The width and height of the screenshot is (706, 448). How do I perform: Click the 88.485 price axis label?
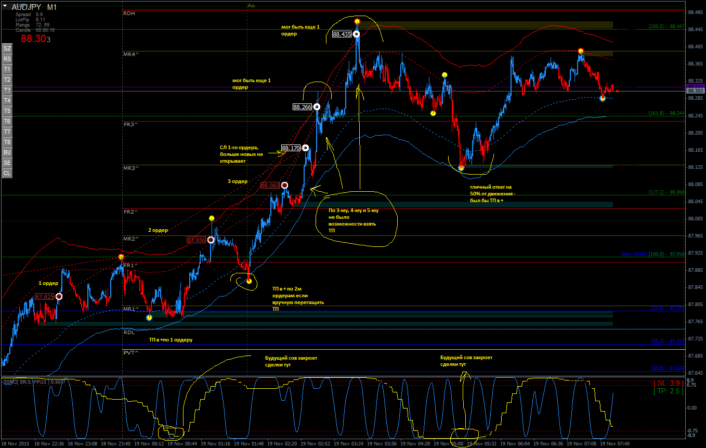pyautogui.click(x=696, y=12)
